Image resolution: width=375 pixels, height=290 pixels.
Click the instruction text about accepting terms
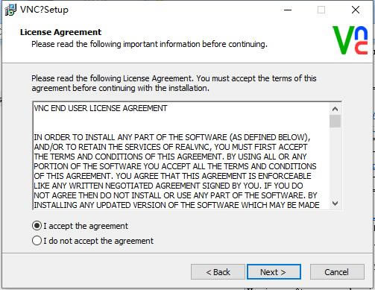click(x=174, y=83)
